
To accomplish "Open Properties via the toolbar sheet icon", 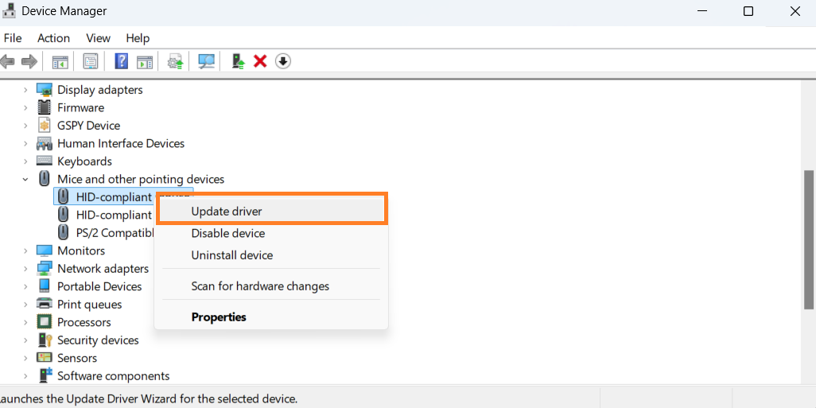I will click(x=91, y=61).
